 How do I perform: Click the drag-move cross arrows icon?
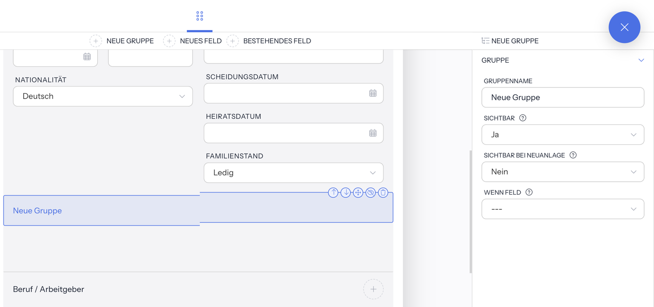[358, 192]
